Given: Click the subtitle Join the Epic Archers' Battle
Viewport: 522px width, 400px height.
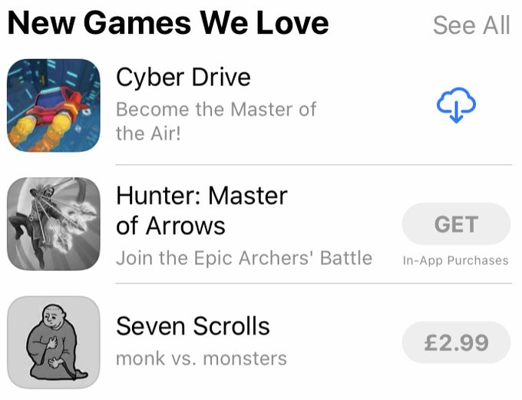Looking at the screenshot, I should [244, 258].
